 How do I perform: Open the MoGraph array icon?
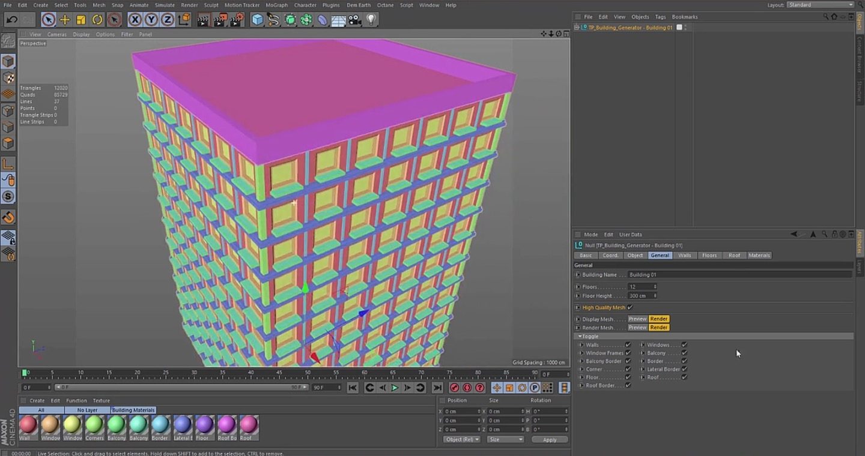tap(306, 20)
